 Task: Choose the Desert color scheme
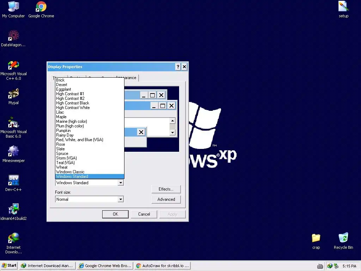click(90, 85)
